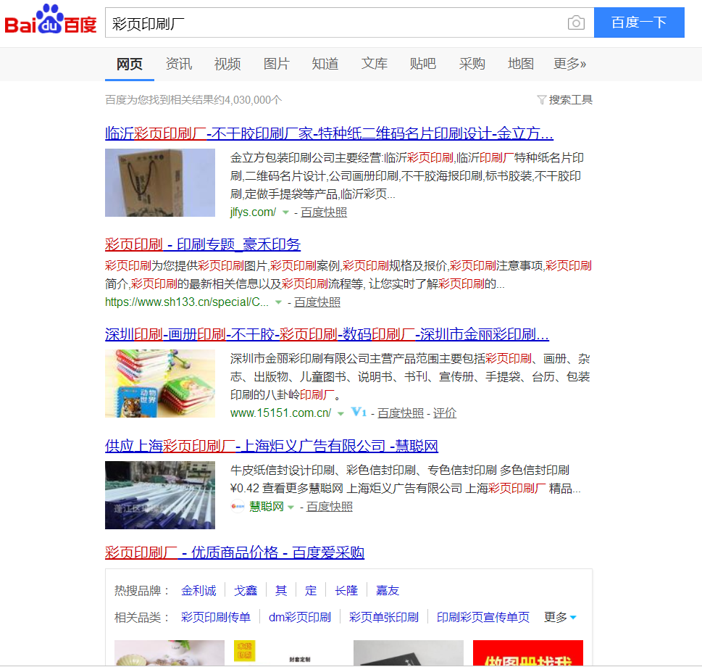The height and width of the screenshot is (667, 702).
Task: Open 百度快照 for 慧聪网 result
Action: tap(330, 507)
